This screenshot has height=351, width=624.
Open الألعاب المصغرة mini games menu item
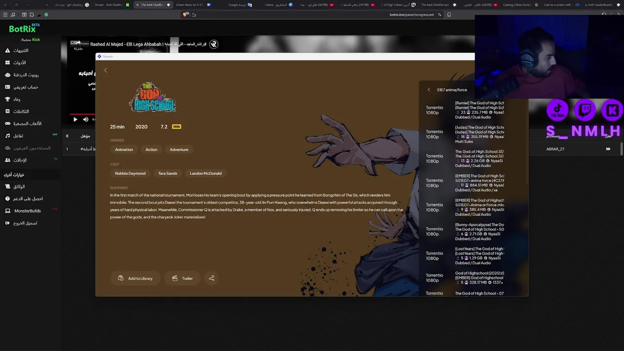(23, 124)
